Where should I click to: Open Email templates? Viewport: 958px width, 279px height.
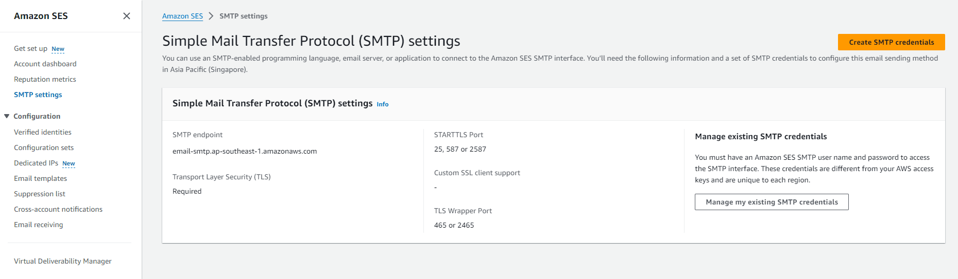tap(40, 178)
